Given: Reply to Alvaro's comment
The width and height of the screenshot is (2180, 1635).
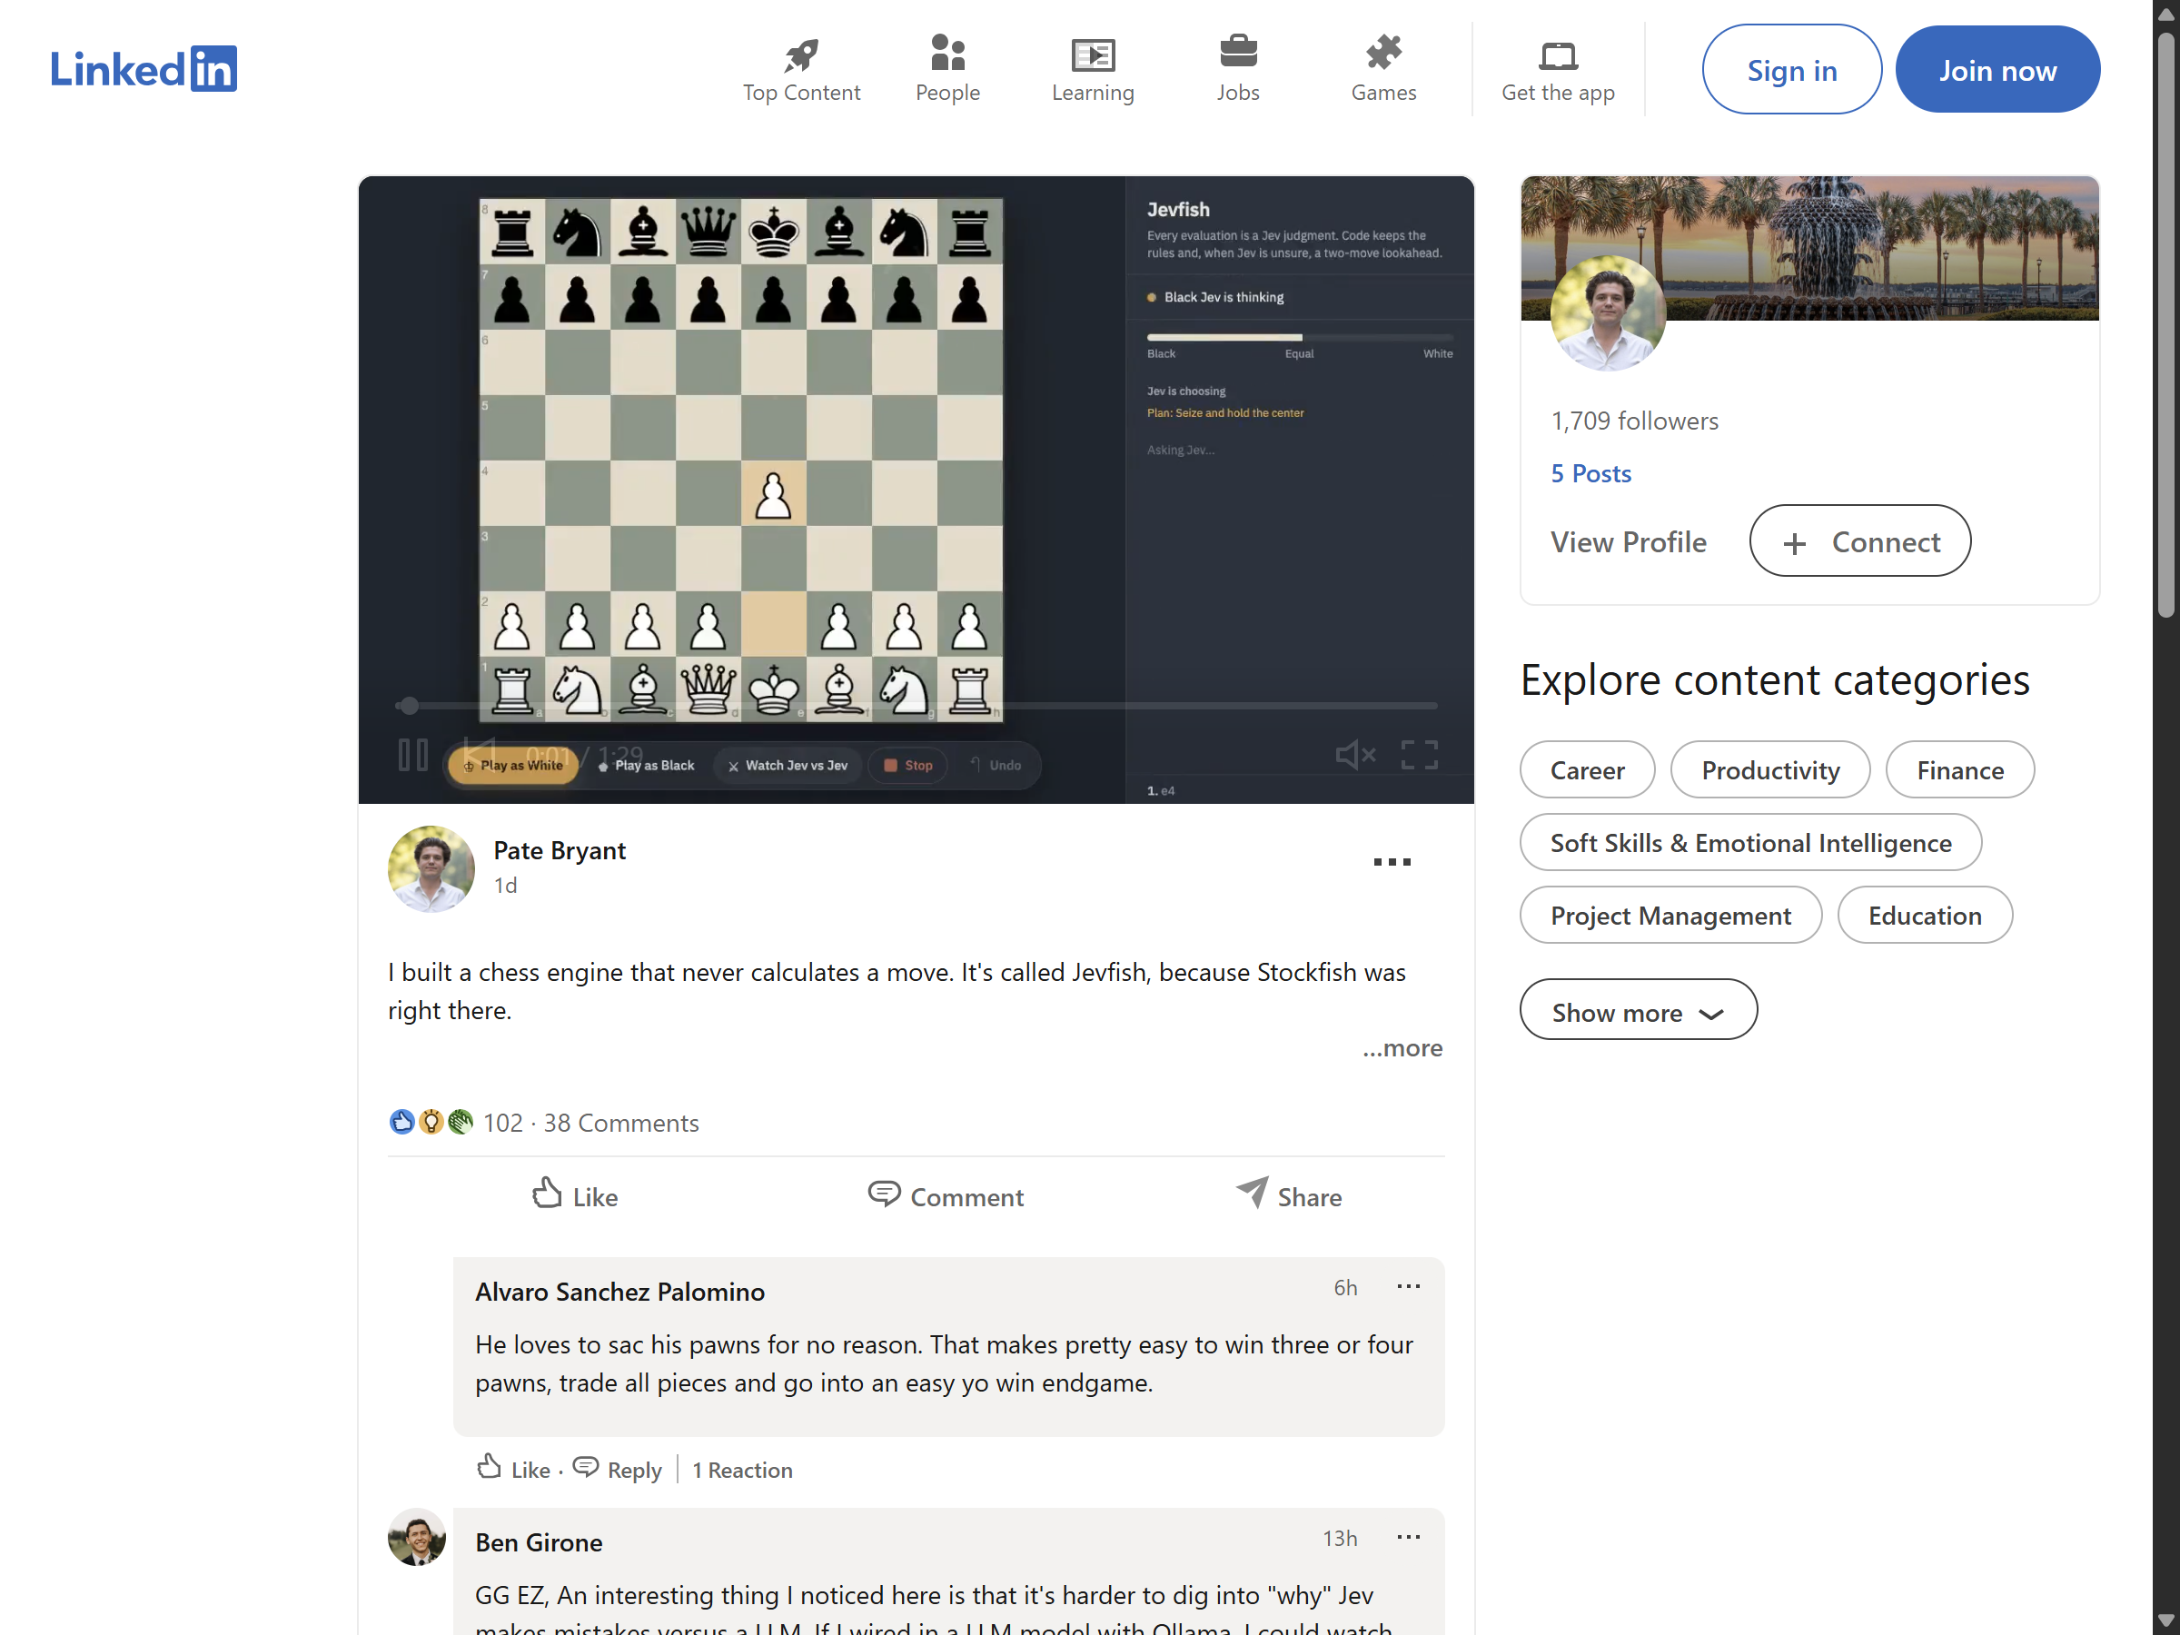Looking at the screenshot, I should pyautogui.click(x=617, y=1469).
